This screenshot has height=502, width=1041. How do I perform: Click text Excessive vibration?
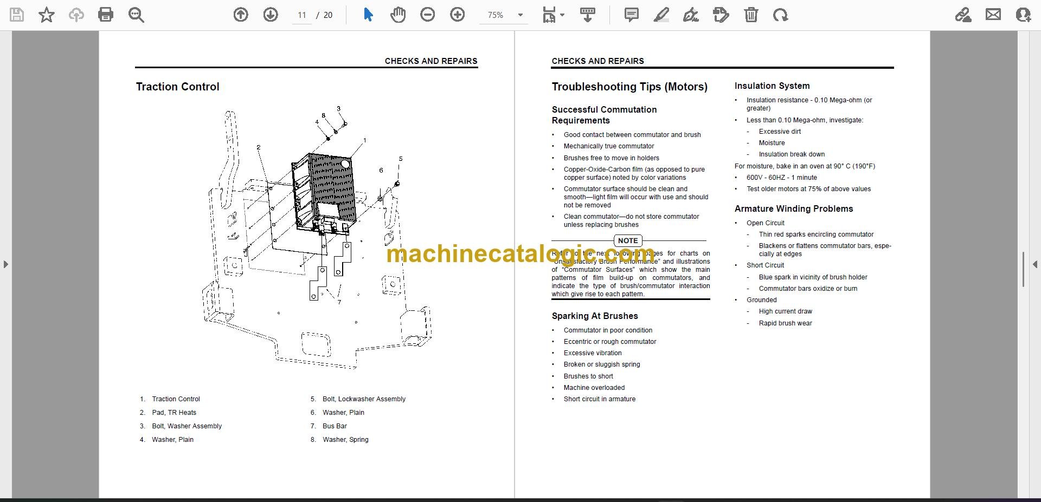(593, 353)
